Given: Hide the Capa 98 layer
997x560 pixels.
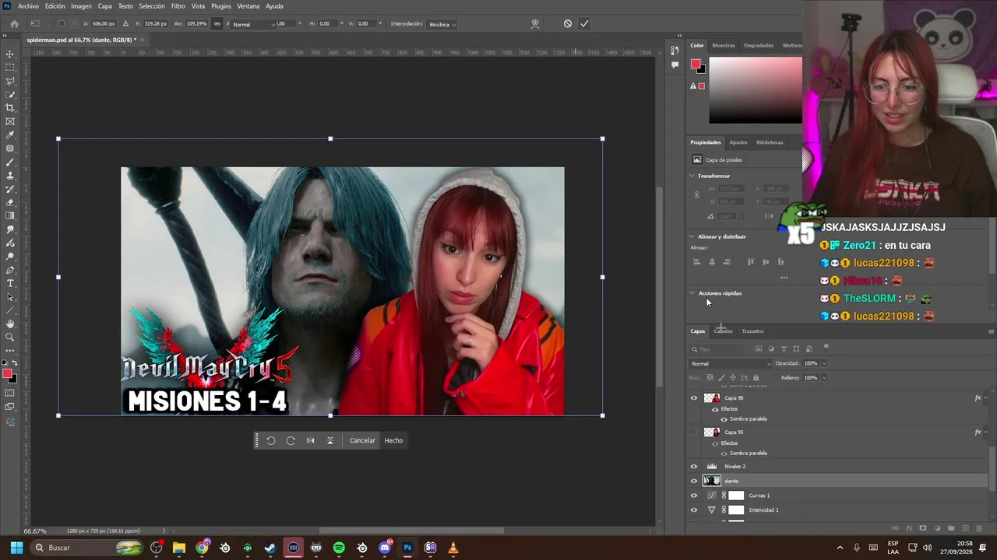Looking at the screenshot, I should click(x=694, y=398).
